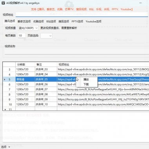Select row header number 6
This screenshot has height=149, width=149.
tap(9, 84)
